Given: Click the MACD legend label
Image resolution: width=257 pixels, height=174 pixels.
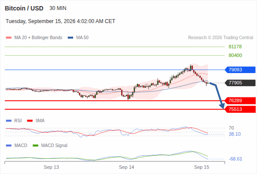Looking at the screenshot, I should point(21,146).
